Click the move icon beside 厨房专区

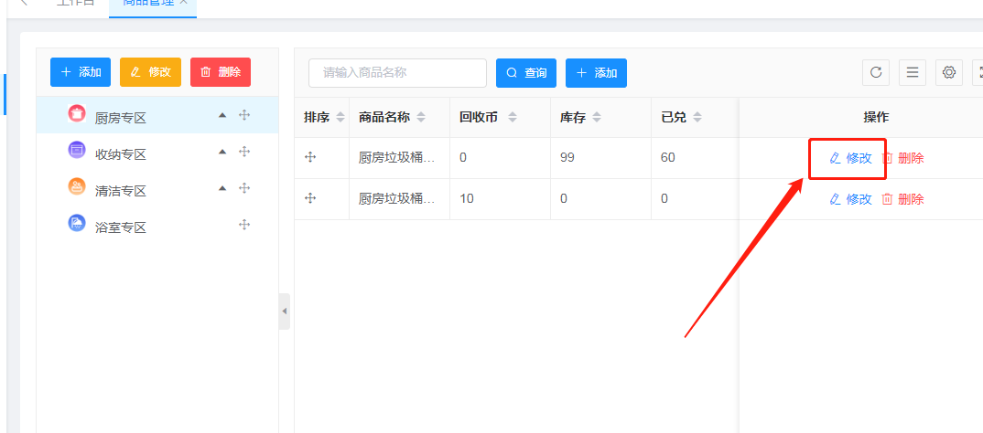[x=244, y=115]
